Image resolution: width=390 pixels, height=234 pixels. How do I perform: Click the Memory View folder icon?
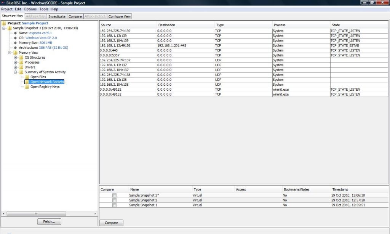coord(15,53)
